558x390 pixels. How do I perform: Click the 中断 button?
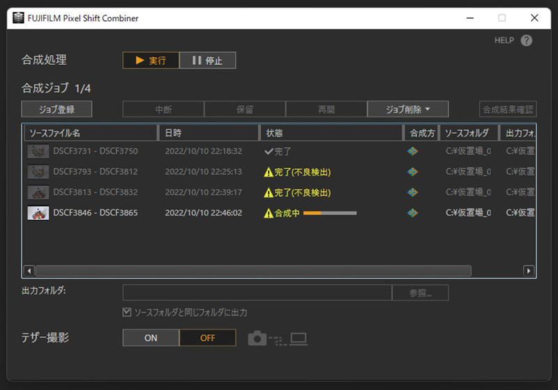(163, 110)
